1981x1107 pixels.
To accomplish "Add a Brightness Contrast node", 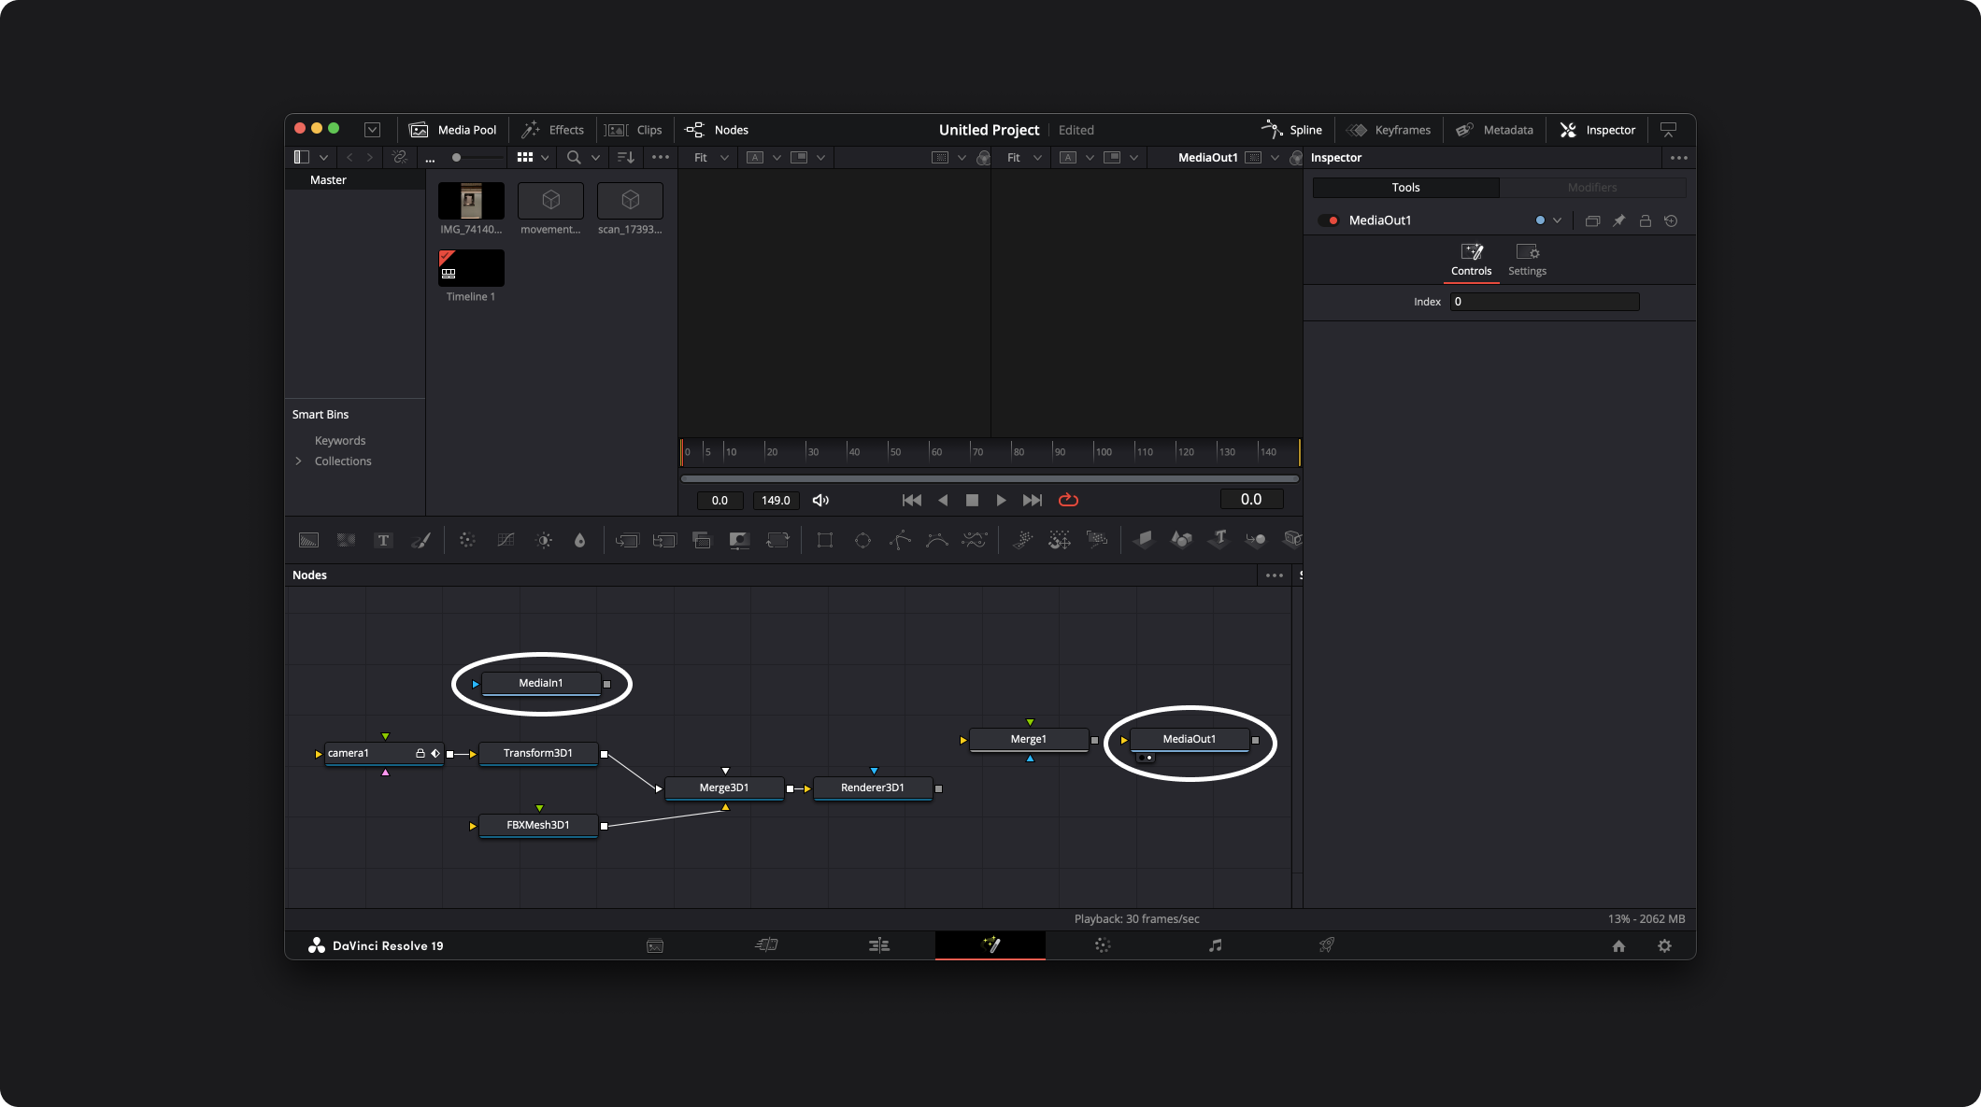I will (544, 540).
